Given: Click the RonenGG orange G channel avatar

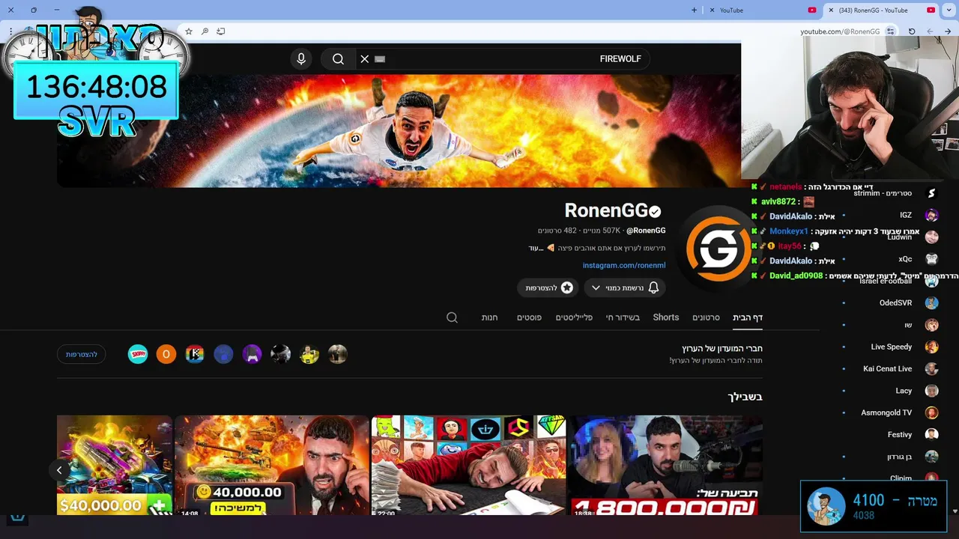Looking at the screenshot, I should pos(718,249).
